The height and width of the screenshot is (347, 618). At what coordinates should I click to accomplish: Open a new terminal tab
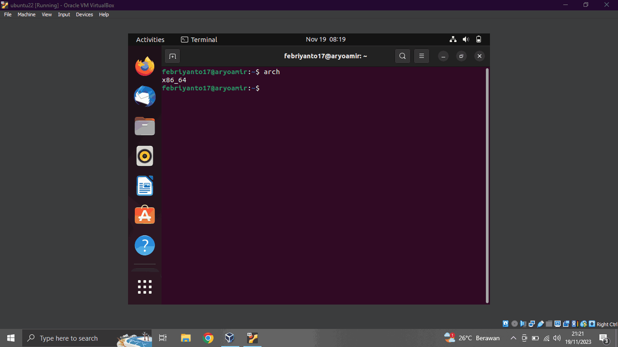click(172, 56)
